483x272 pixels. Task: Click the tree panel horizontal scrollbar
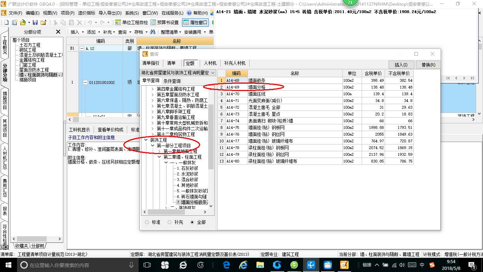coord(175,212)
